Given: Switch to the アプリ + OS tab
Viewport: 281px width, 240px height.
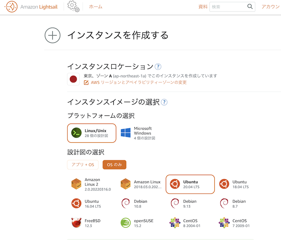Looking at the screenshot, I should pos(83,165).
